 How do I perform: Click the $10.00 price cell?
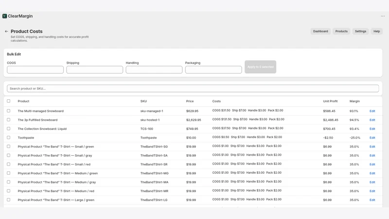point(191,138)
